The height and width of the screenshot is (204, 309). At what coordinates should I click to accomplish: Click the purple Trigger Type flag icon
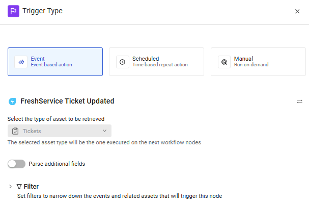pyautogui.click(x=13, y=11)
